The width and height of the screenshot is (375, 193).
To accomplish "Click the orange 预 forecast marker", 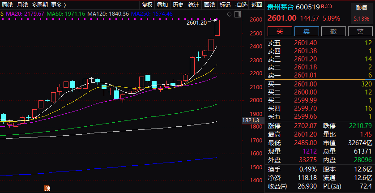I will click(46, 189).
